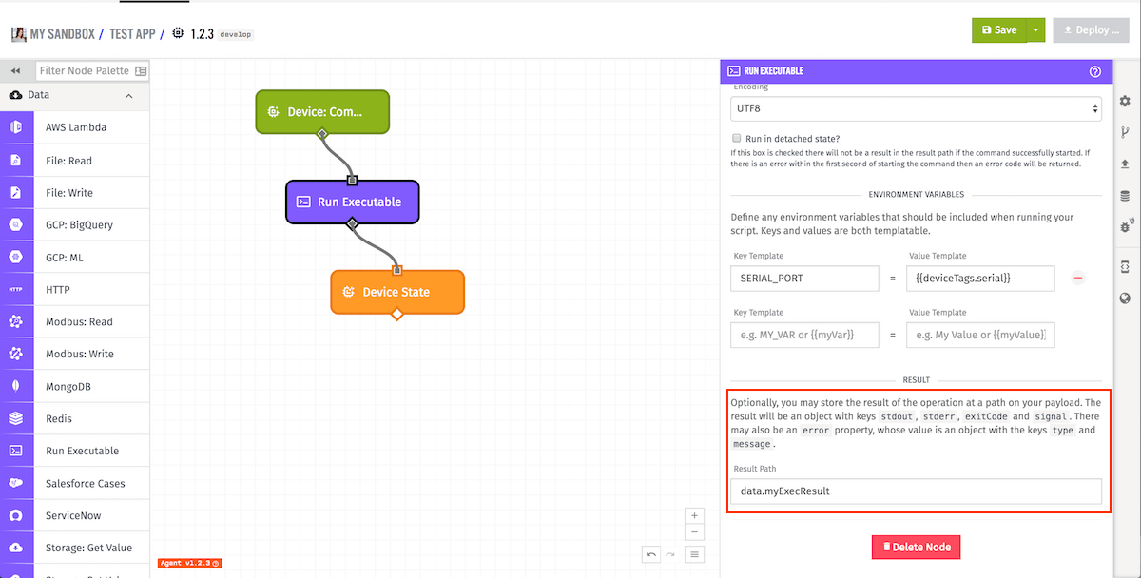1141x578 pixels.
Task: Remove the SERIAL_PORT environment variable row
Action: click(x=1077, y=278)
